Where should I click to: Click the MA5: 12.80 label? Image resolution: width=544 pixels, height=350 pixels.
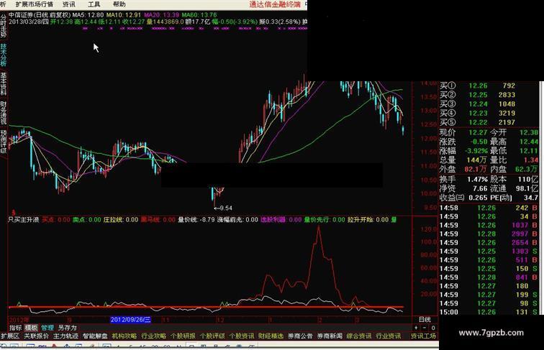[x=88, y=15]
